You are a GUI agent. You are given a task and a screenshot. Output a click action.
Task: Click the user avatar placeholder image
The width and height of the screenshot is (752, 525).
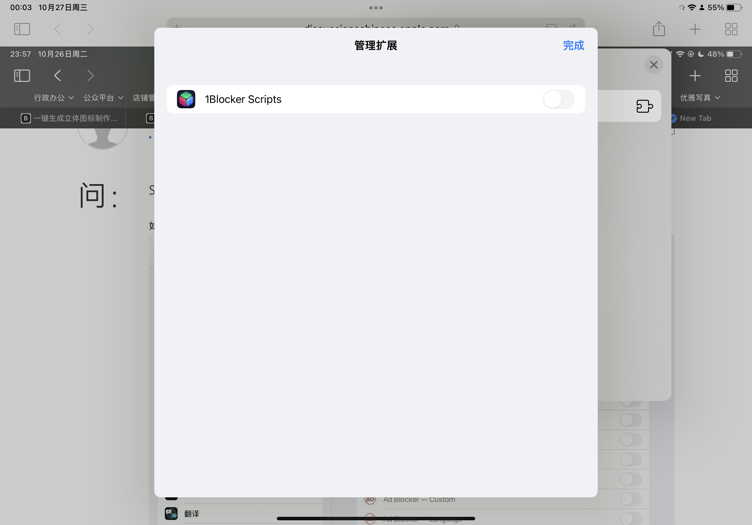tap(103, 138)
